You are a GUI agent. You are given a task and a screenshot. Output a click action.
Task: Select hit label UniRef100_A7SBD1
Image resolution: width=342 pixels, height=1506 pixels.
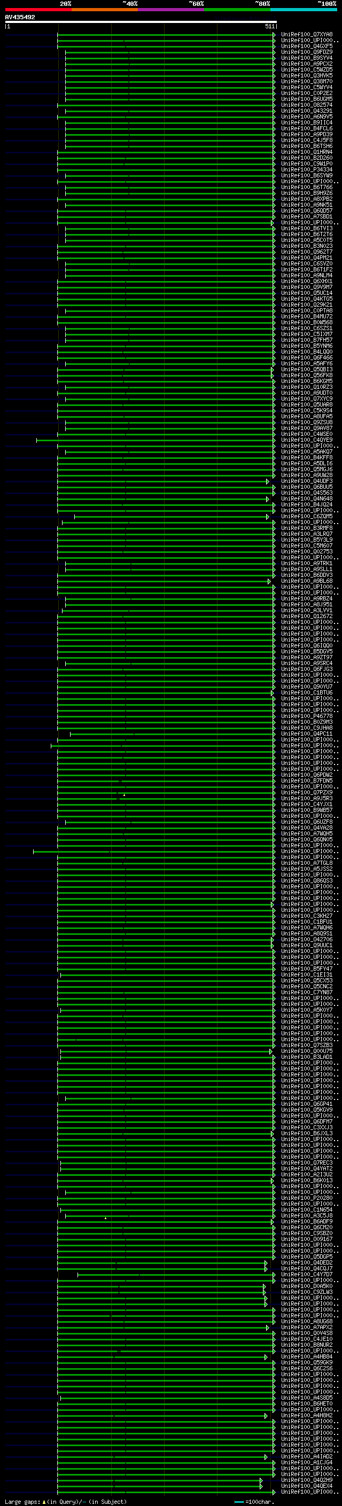307,217
